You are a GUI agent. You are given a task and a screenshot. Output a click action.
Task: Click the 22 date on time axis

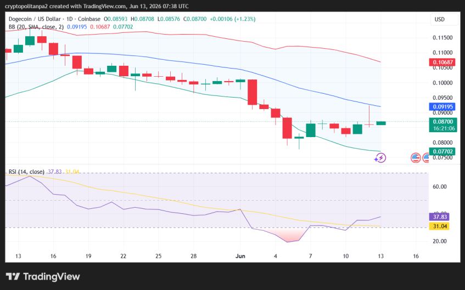pos(123,256)
